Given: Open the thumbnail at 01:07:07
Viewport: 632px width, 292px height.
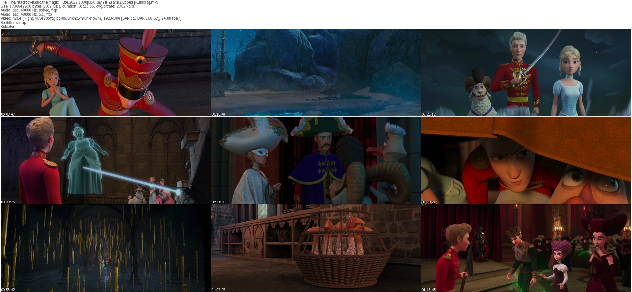Looking at the screenshot, I should coord(316,248).
